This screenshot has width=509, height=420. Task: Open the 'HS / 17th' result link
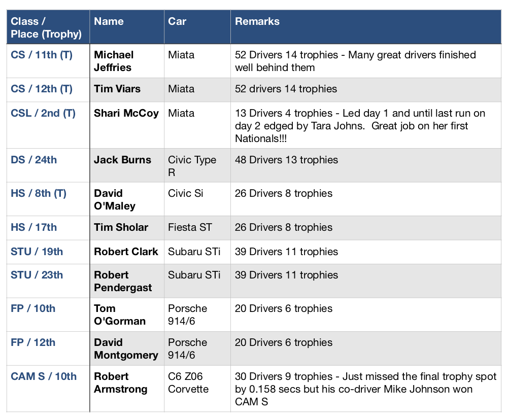point(34,227)
